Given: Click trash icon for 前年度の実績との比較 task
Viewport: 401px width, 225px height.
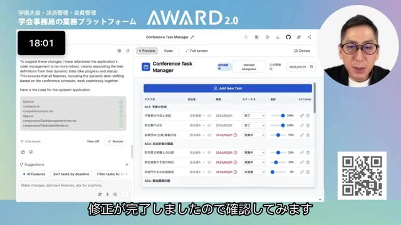Looking at the screenshot, I should [308, 152].
